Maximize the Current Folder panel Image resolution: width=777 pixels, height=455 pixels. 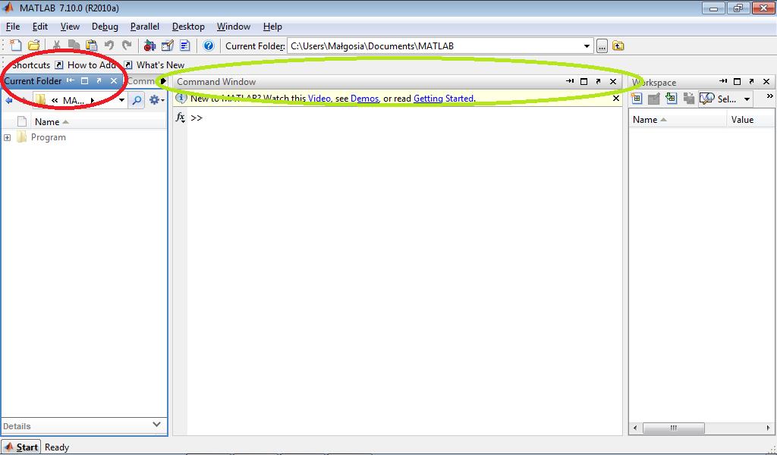click(85, 80)
